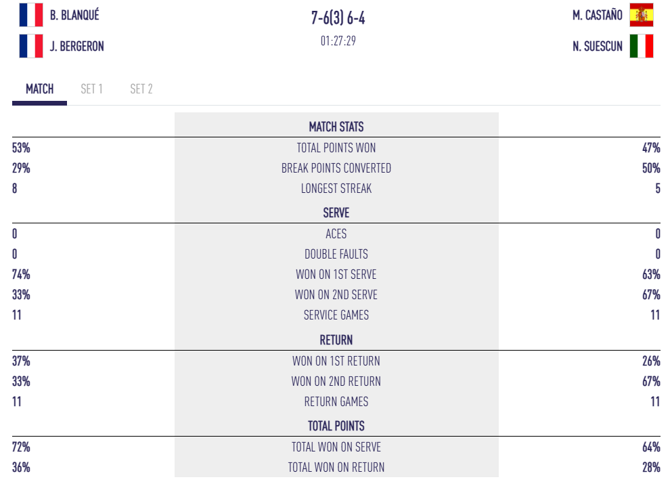
Task: Click the Spanish flag next to M. Castaño
Action: pyautogui.click(x=641, y=15)
